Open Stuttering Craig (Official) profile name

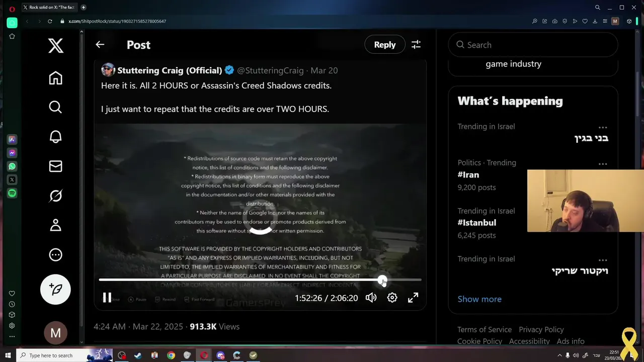pyautogui.click(x=170, y=70)
